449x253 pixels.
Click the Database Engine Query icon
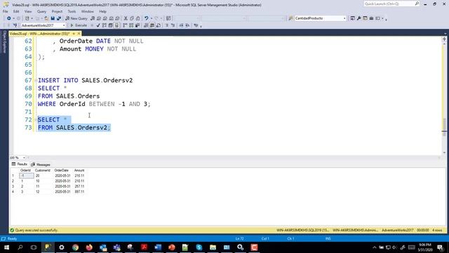(93, 18)
